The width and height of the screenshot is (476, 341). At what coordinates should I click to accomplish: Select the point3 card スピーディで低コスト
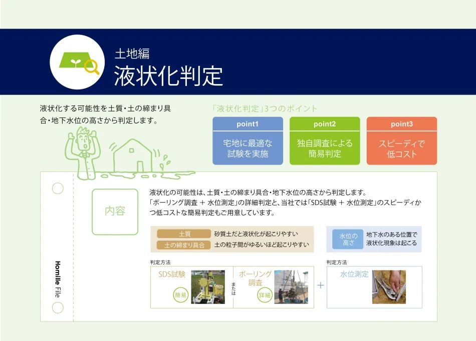[402, 141]
